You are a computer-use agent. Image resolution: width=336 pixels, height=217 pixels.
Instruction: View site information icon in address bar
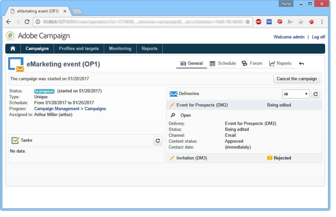38,21
